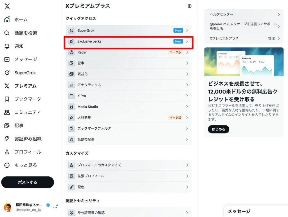
Task: Click the bookmark icon in the sidebar
Action: pyautogui.click(x=7, y=99)
